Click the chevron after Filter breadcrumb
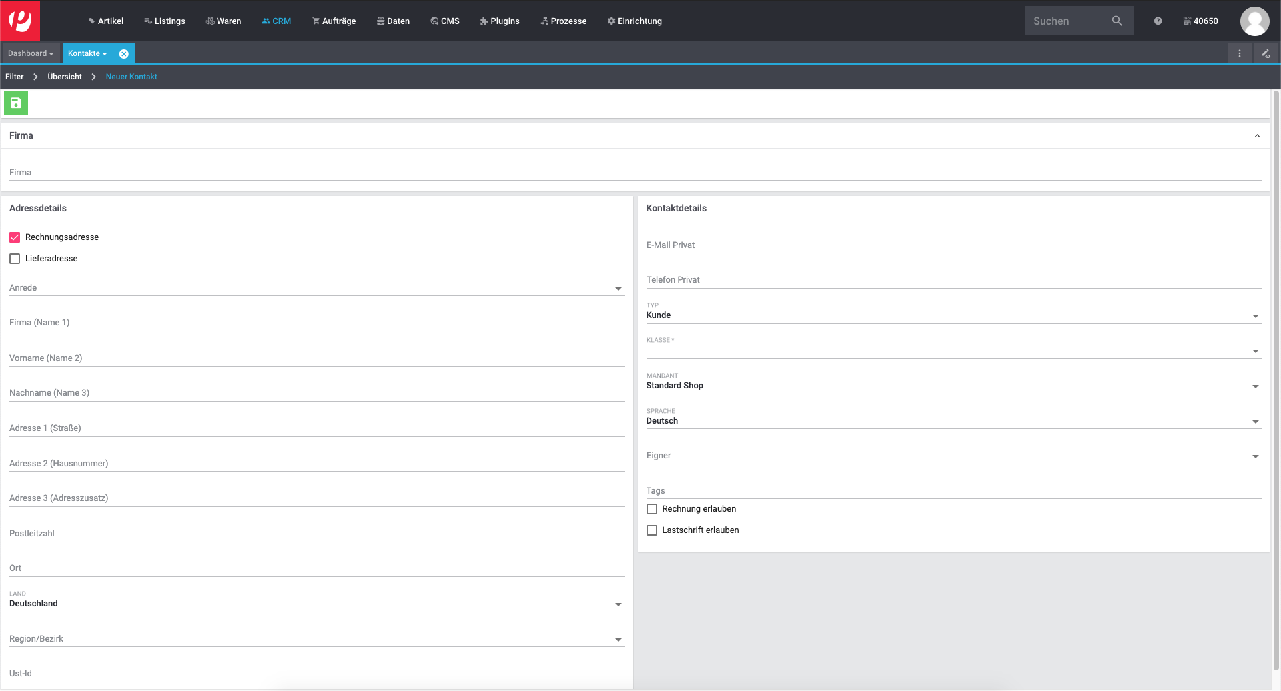1281x691 pixels. (35, 77)
